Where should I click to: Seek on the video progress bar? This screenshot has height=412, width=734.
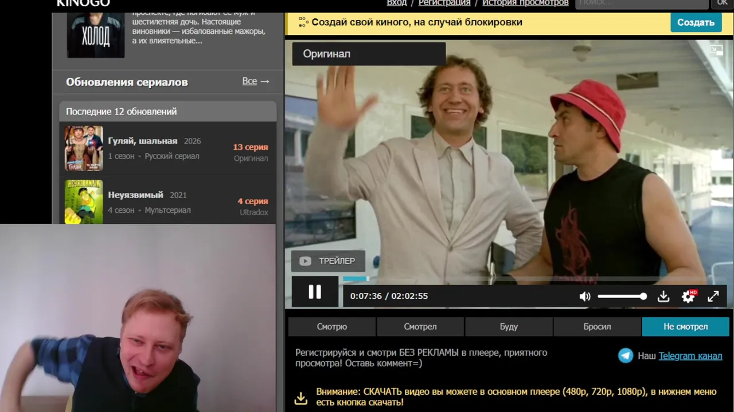click(x=536, y=279)
